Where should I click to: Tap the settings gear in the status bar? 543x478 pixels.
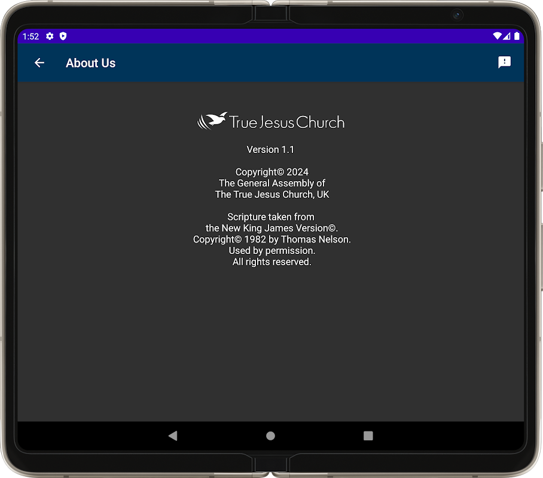click(50, 36)
